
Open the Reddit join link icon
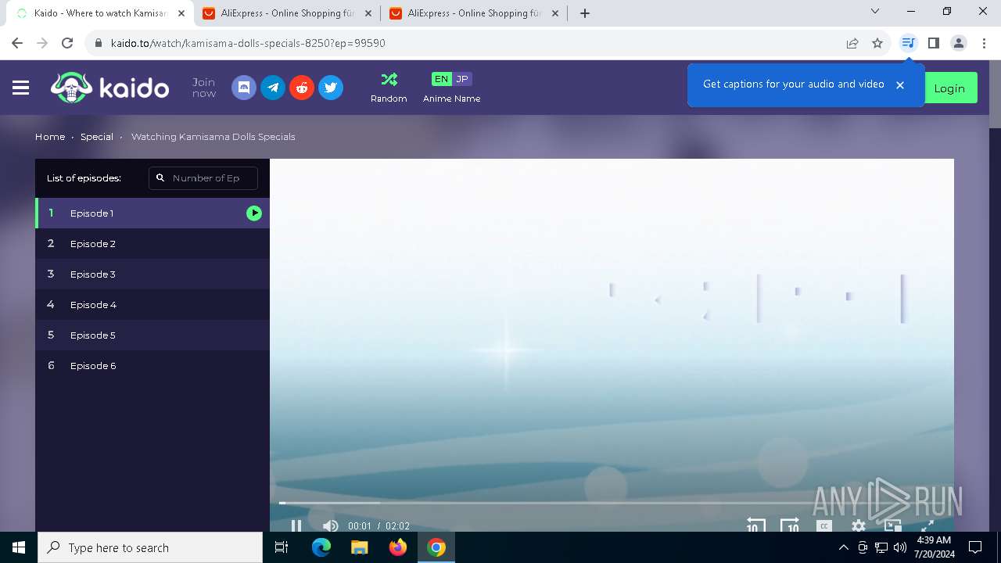tap(302, 88)
